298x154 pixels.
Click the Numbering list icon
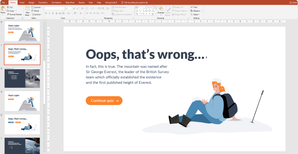pyautogui.click(x=93, y=9)
